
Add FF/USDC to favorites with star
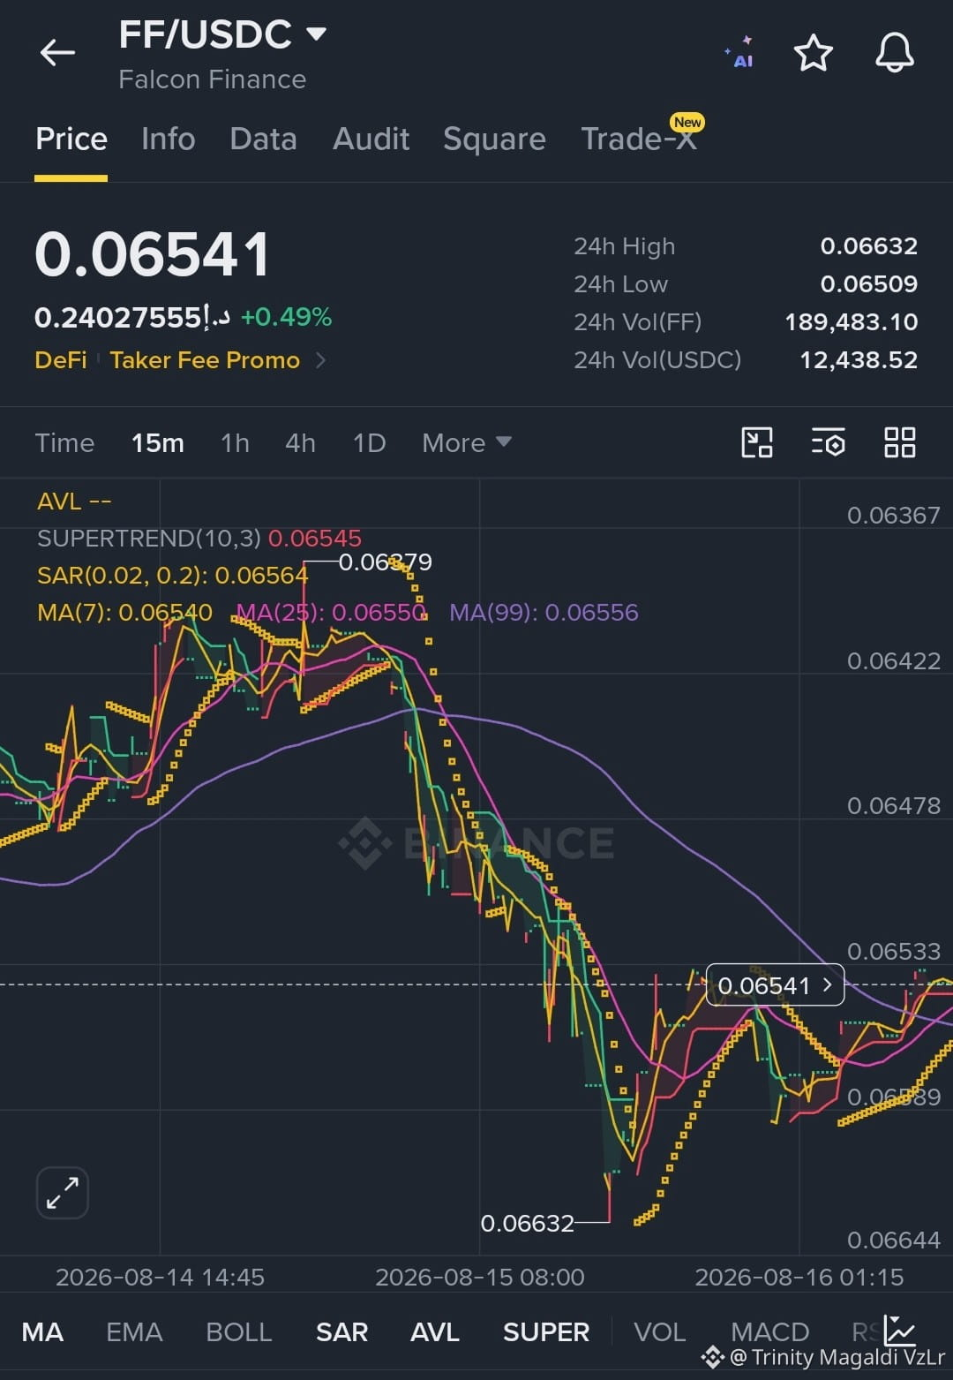[813, 53]
